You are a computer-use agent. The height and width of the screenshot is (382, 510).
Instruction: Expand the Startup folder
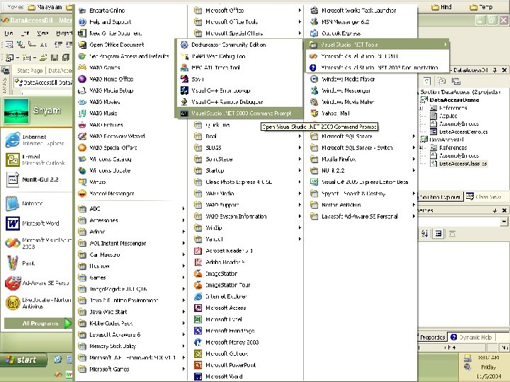[247, 170]
